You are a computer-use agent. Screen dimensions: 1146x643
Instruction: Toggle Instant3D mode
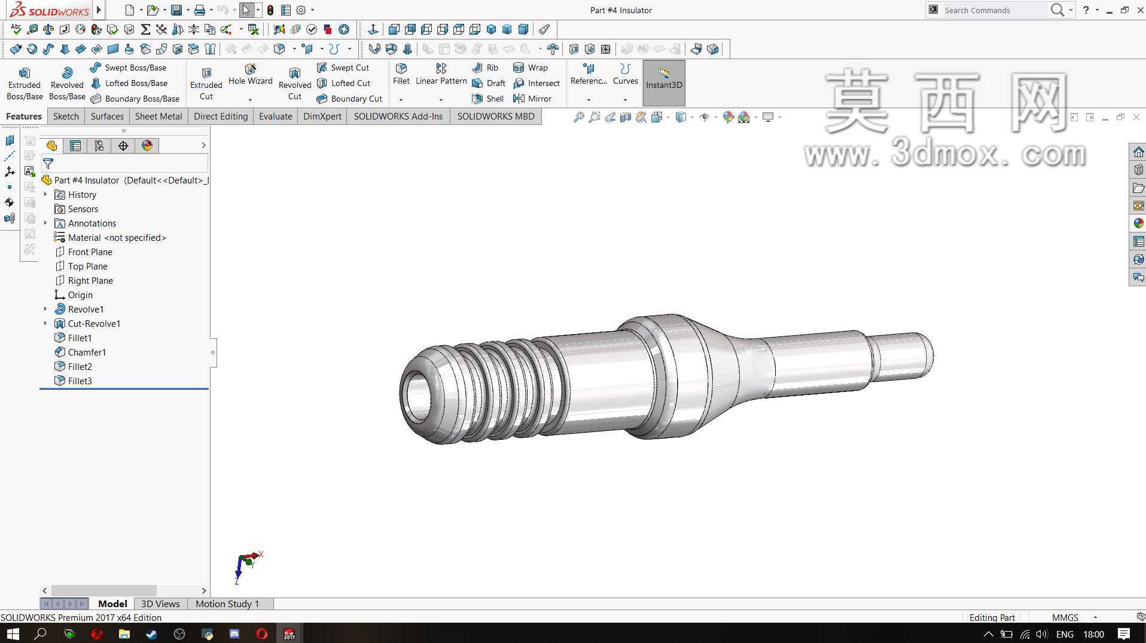664,83
